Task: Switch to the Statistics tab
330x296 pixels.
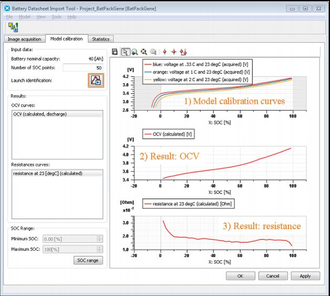Action: 100,39
